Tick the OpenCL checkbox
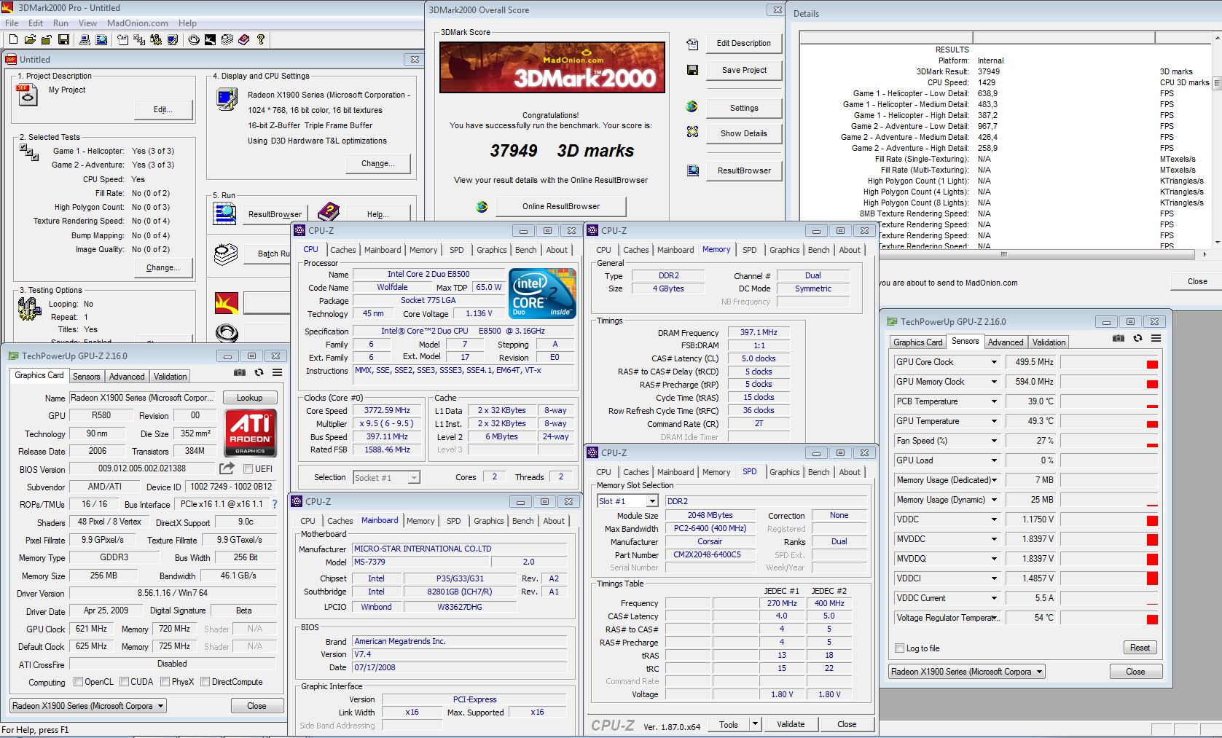 pos(79,682)
